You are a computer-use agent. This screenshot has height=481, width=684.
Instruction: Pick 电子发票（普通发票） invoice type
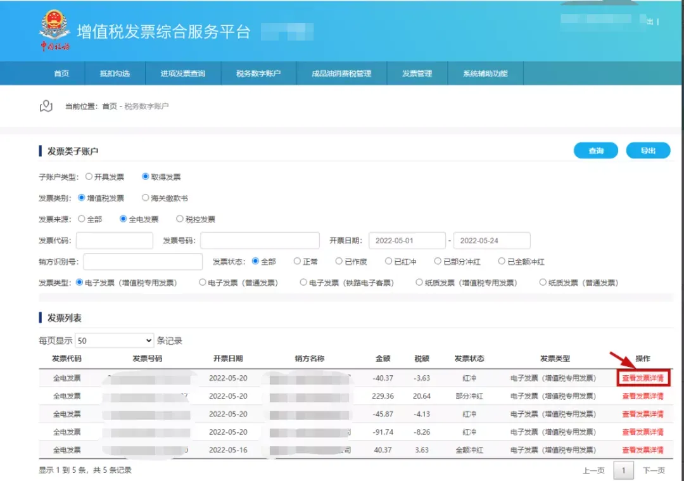click(203, 283)
